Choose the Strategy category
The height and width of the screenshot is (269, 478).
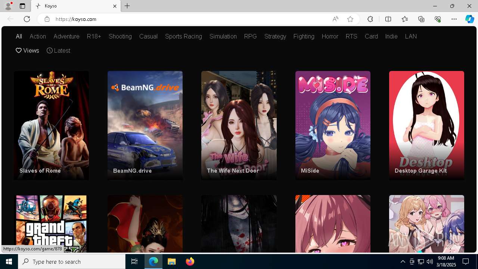point(275,36)
